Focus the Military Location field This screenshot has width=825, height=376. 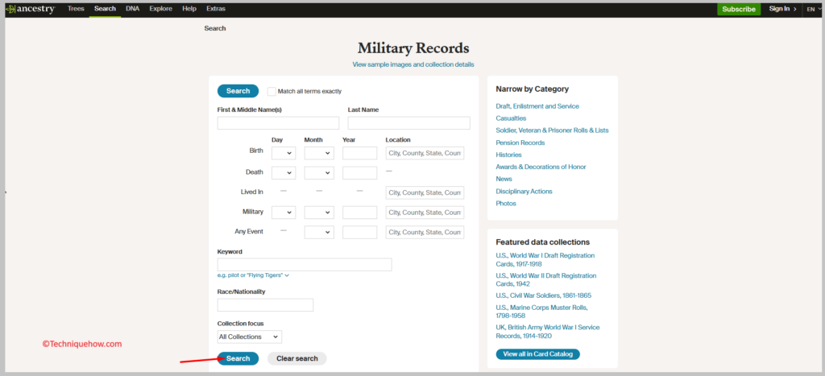pos(425,213)
